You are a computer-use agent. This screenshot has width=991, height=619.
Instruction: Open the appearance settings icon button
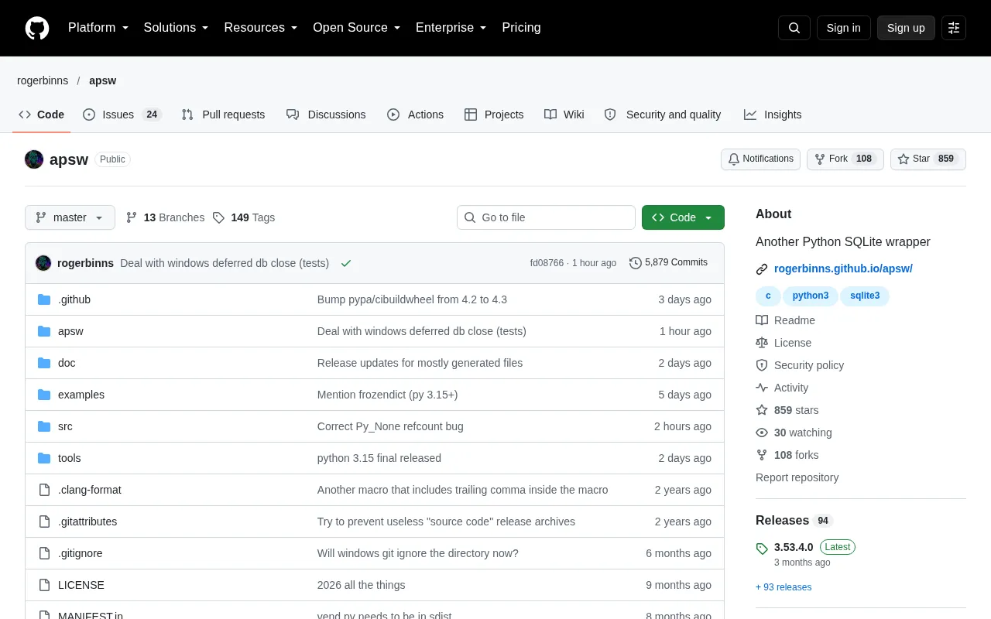[x=954, y=28]
